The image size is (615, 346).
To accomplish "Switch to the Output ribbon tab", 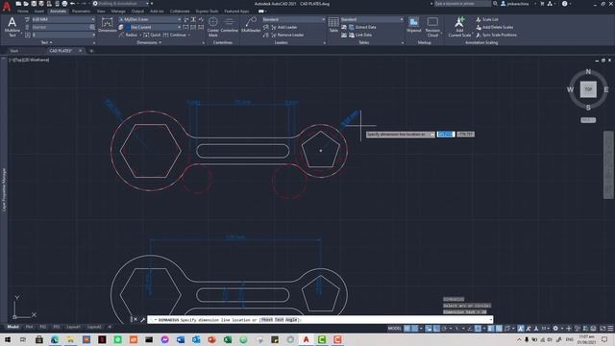I will pos(137,12).
